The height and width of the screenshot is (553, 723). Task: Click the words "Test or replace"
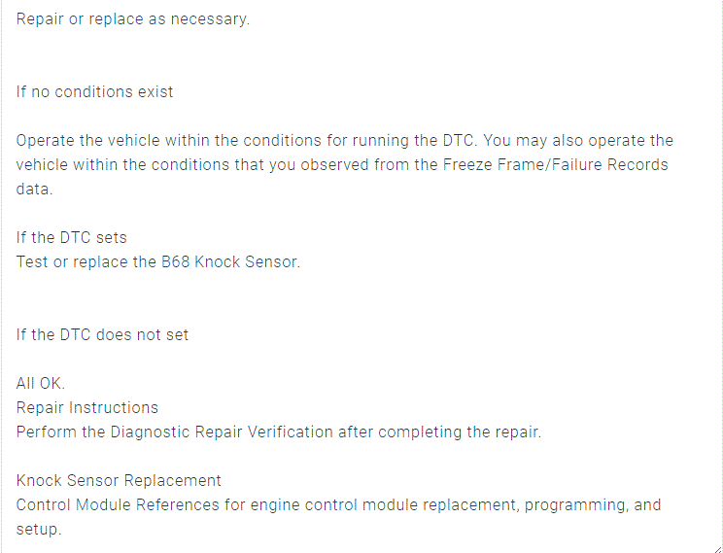[71, 261]
